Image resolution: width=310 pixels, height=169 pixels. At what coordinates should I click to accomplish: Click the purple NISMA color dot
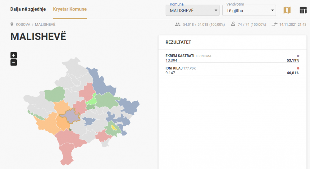pyautogui.click(x=298, y=56)
